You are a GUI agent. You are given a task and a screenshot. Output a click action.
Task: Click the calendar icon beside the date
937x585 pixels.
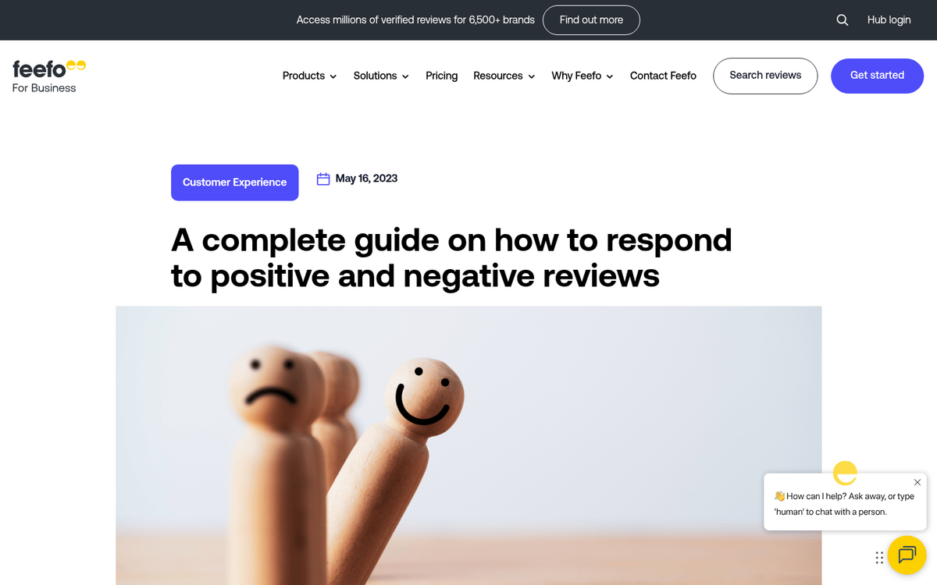(x=323, y=178)
